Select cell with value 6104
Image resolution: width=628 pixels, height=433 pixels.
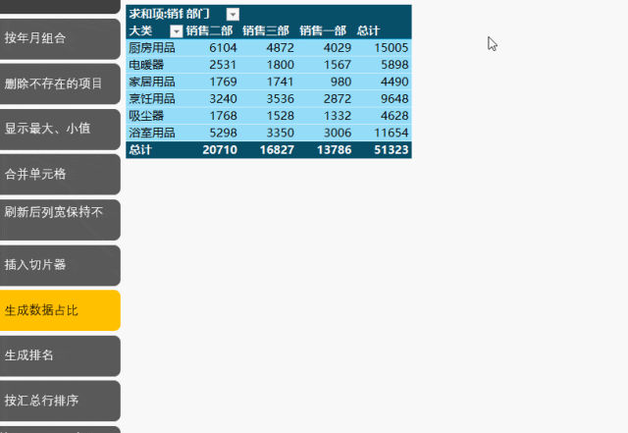[x=223, y=48]
